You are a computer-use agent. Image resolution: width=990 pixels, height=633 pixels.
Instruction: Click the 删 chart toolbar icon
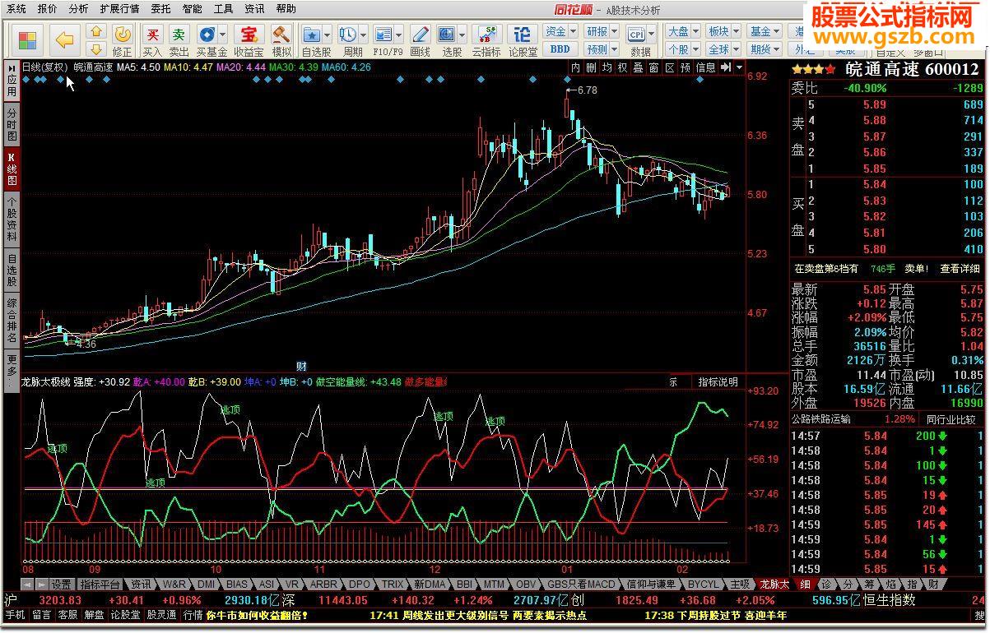click(x=592, y=67)
